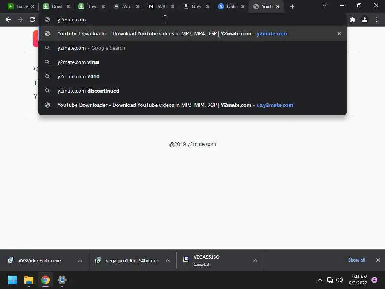This screenshot has height=289, width=385.
Task: Open the volume tray icon
Action: click(x=340, y=280)
